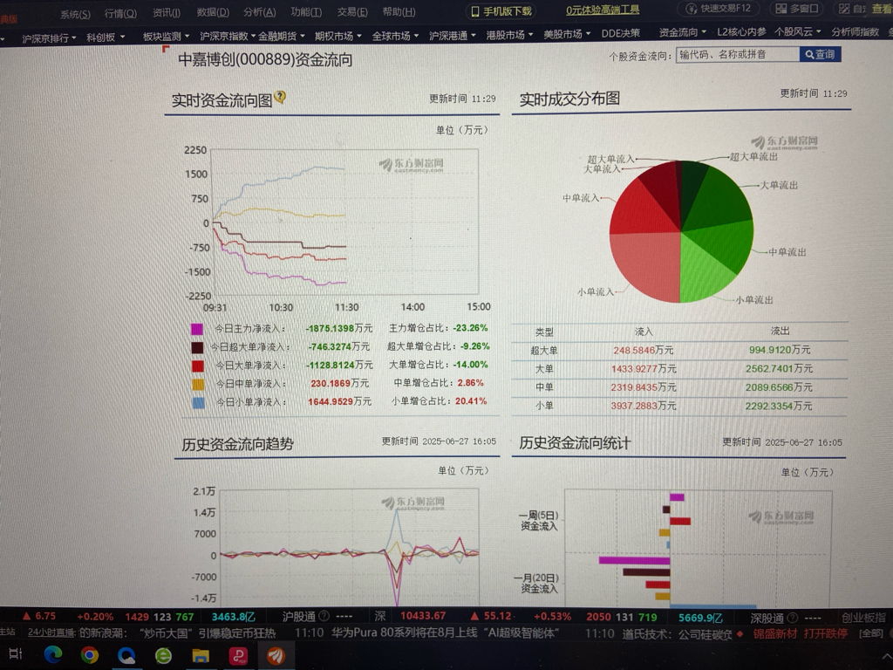Click the 主力增仓占比 value -23.26%

tap(470, 328)
